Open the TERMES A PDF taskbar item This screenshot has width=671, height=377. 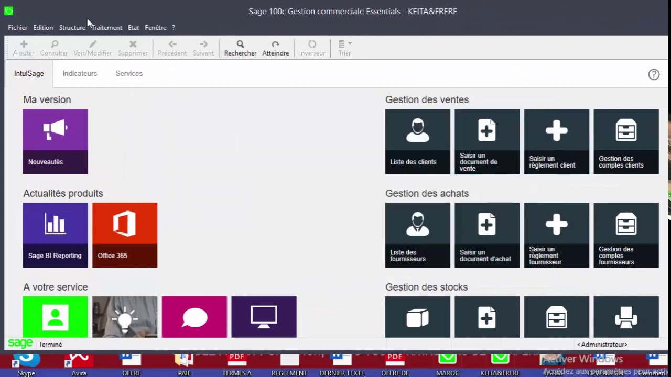[237, 365]
